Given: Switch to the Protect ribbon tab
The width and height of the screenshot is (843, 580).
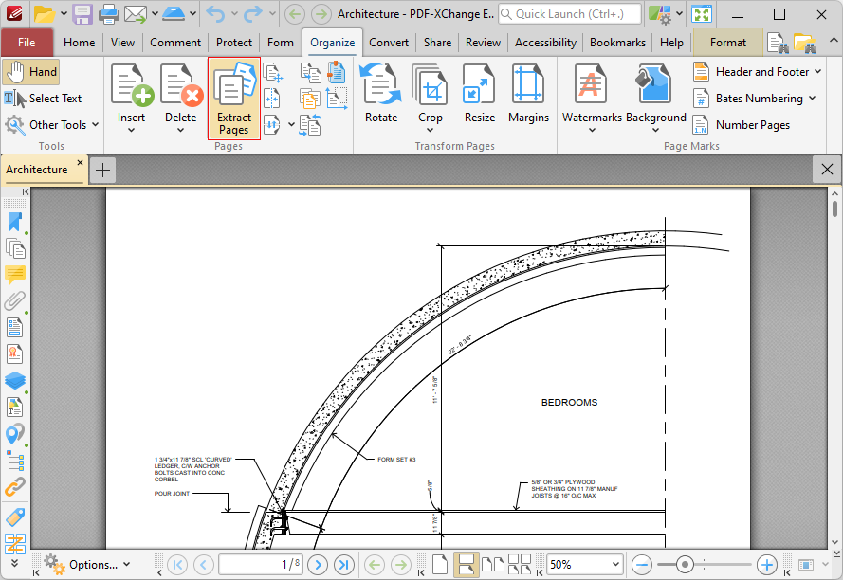Looking at the screenshot, I should pyautogui.click(x=234, y=43).
